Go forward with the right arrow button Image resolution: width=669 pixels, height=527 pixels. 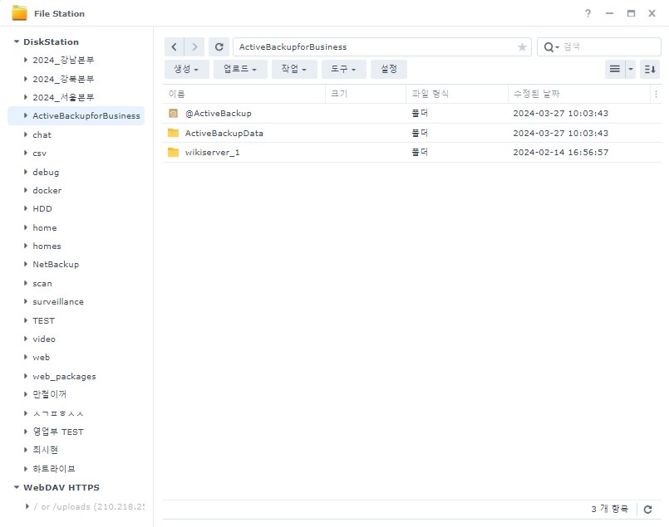pos(194,46)
